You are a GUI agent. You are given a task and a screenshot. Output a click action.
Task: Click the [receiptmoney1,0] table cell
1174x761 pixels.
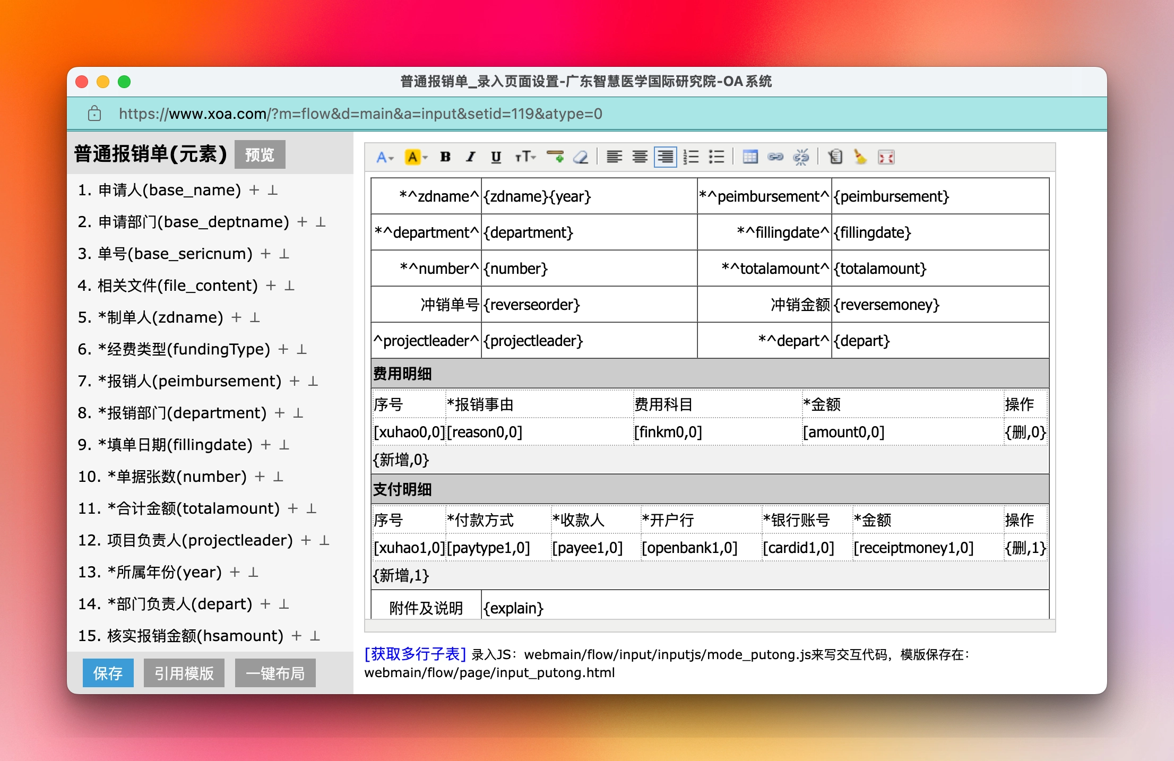(928, 548)
